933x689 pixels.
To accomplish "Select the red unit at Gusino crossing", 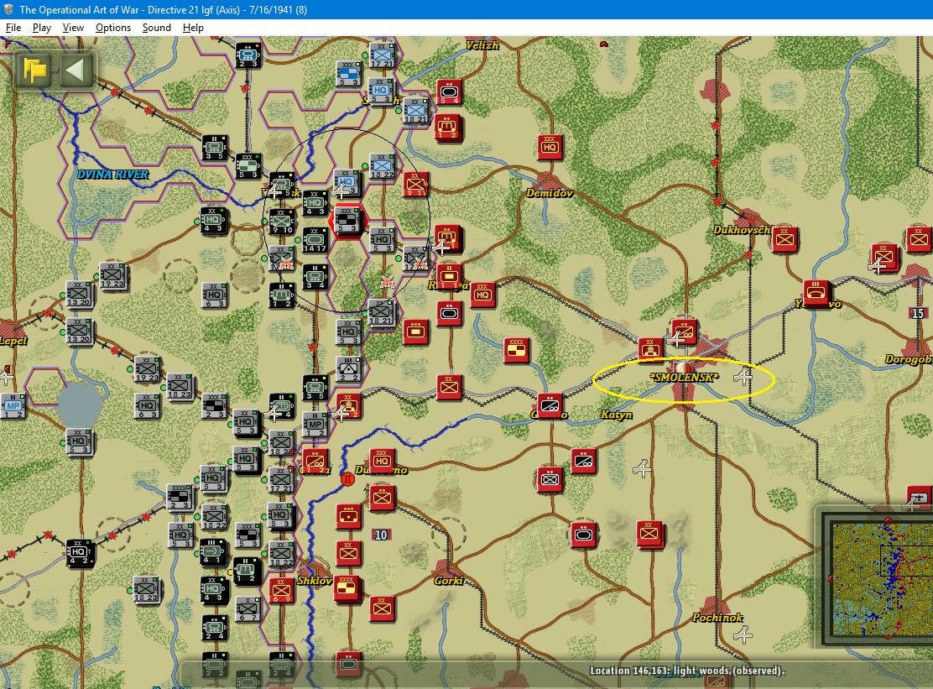I will coord(550,406).
